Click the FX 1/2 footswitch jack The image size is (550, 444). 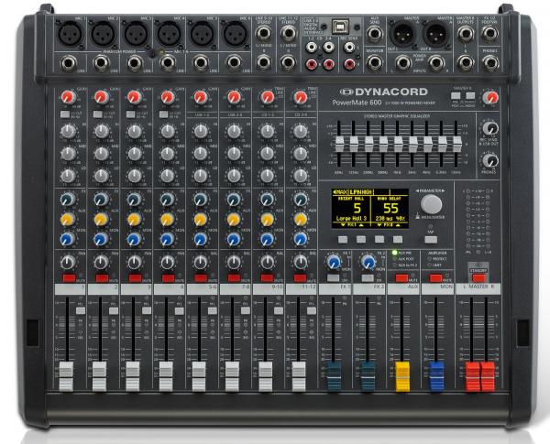coord(490,34)
